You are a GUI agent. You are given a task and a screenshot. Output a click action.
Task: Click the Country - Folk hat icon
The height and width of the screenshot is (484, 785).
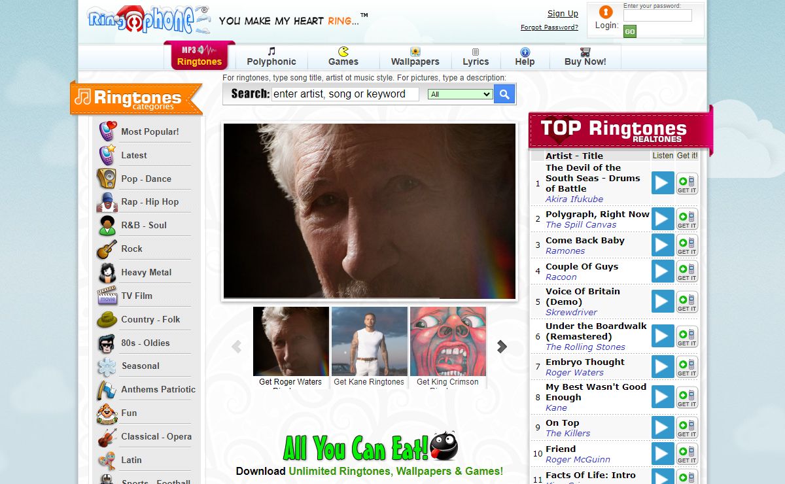point(107,319)
